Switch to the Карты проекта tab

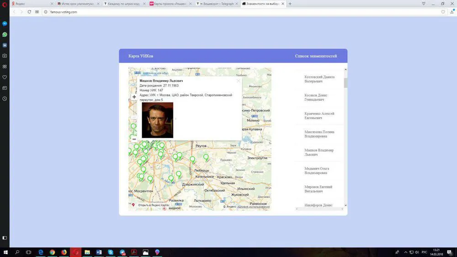[170, 4]
